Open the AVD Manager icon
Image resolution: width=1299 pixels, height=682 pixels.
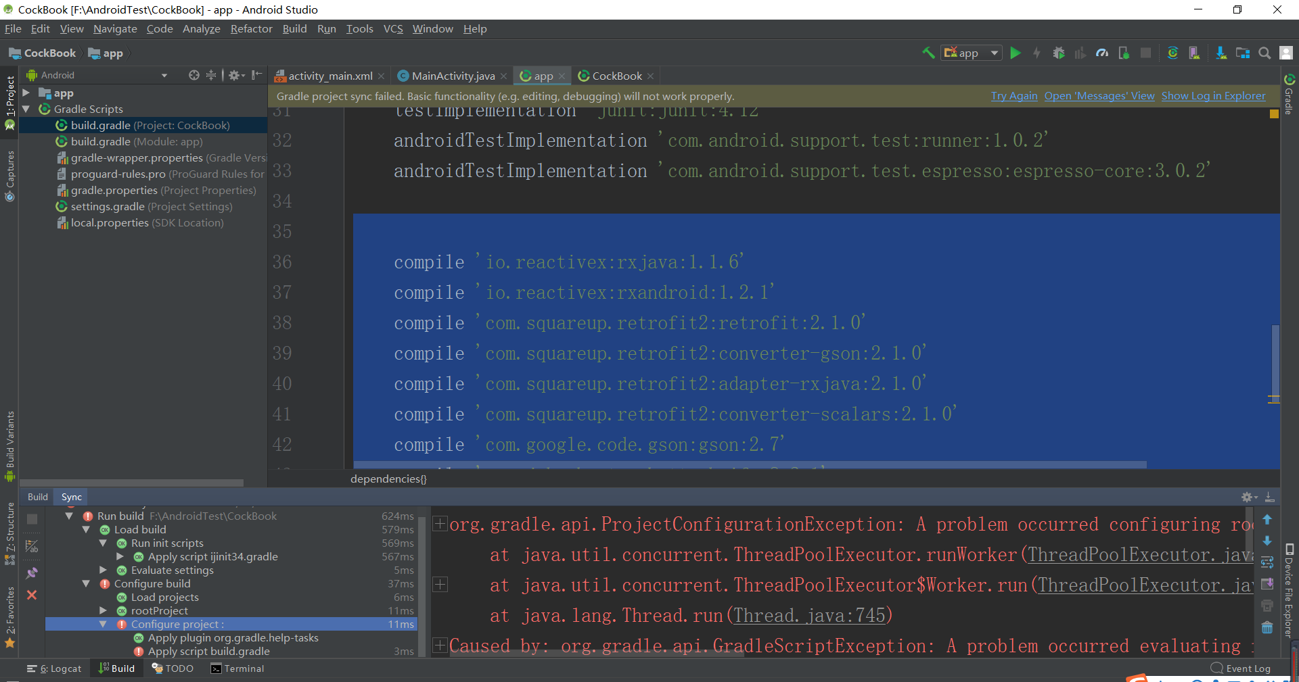pos(1194,53)
